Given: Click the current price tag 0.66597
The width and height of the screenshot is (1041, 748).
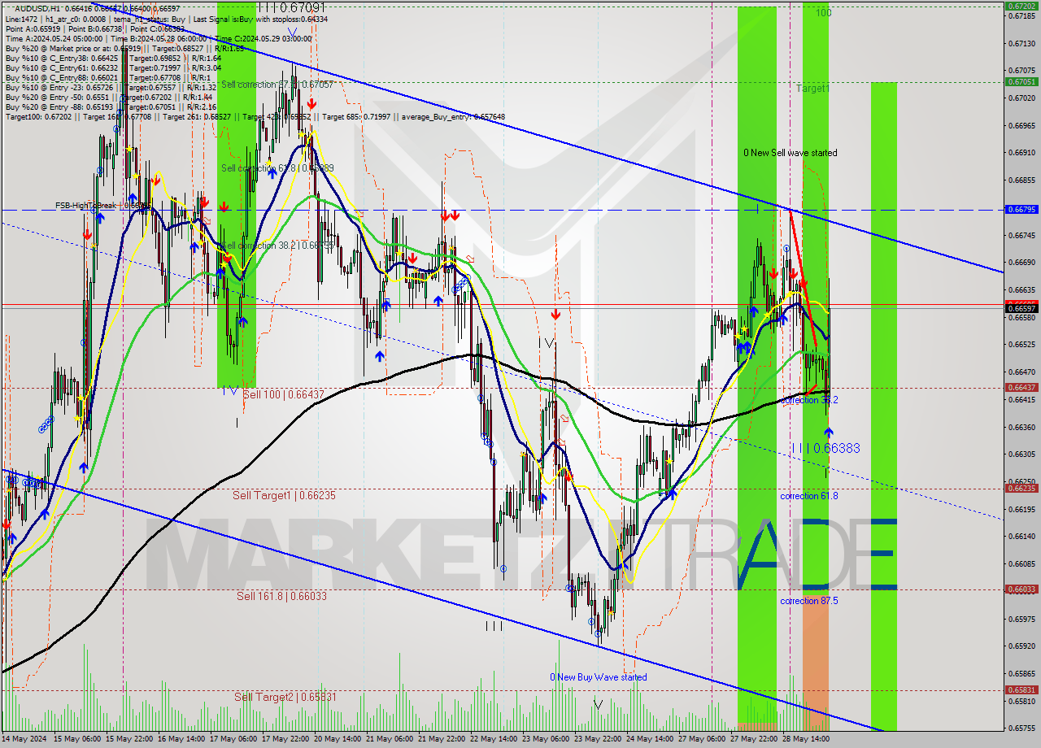Looking at the screenshot, I should [1021, 309].
